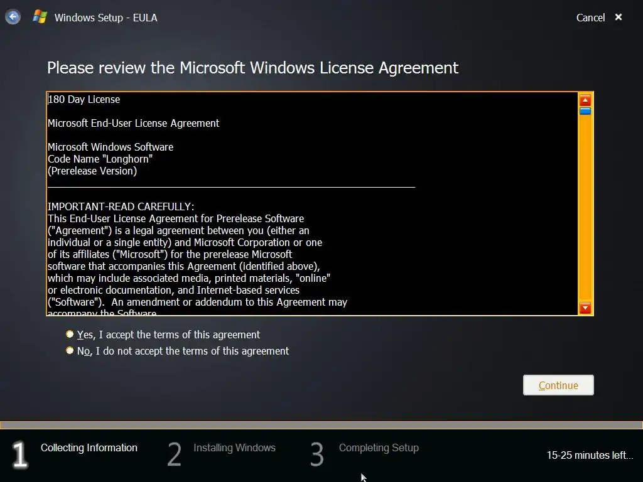
Task: Click the Code Name "Longhorn" line
Action: (x=100, y=159)
